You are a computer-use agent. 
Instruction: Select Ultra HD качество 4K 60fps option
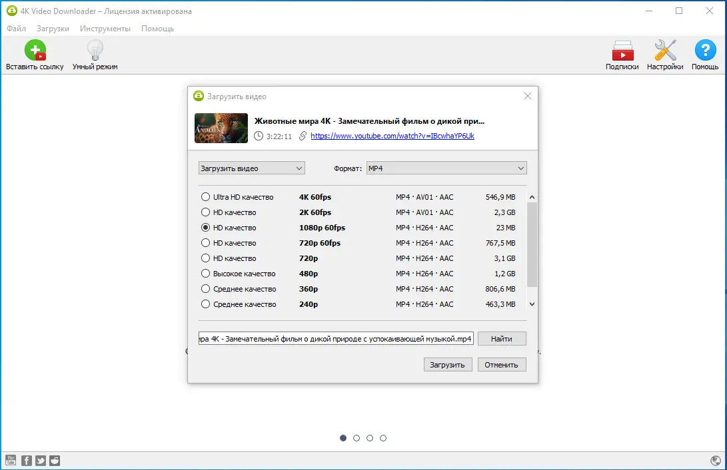[x=205, y=197]
